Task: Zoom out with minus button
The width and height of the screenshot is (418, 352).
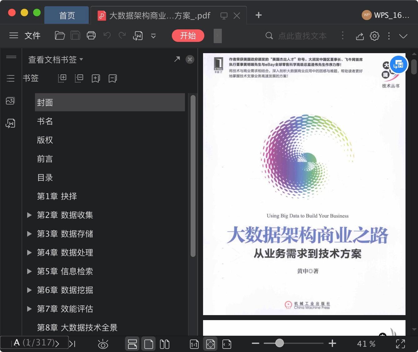Action: pos(256,343)
